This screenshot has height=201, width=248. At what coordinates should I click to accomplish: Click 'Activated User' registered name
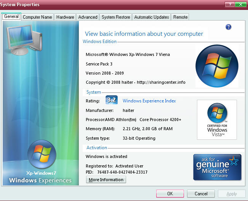[x=129, y=166]
